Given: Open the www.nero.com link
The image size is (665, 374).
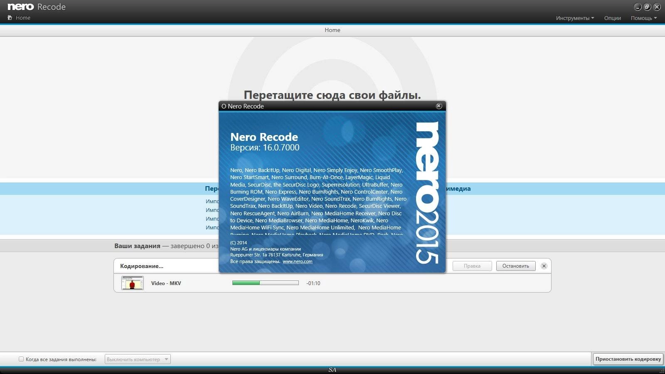Looking at the screenshot, I should pyautogui.click(x=297, y=261).
